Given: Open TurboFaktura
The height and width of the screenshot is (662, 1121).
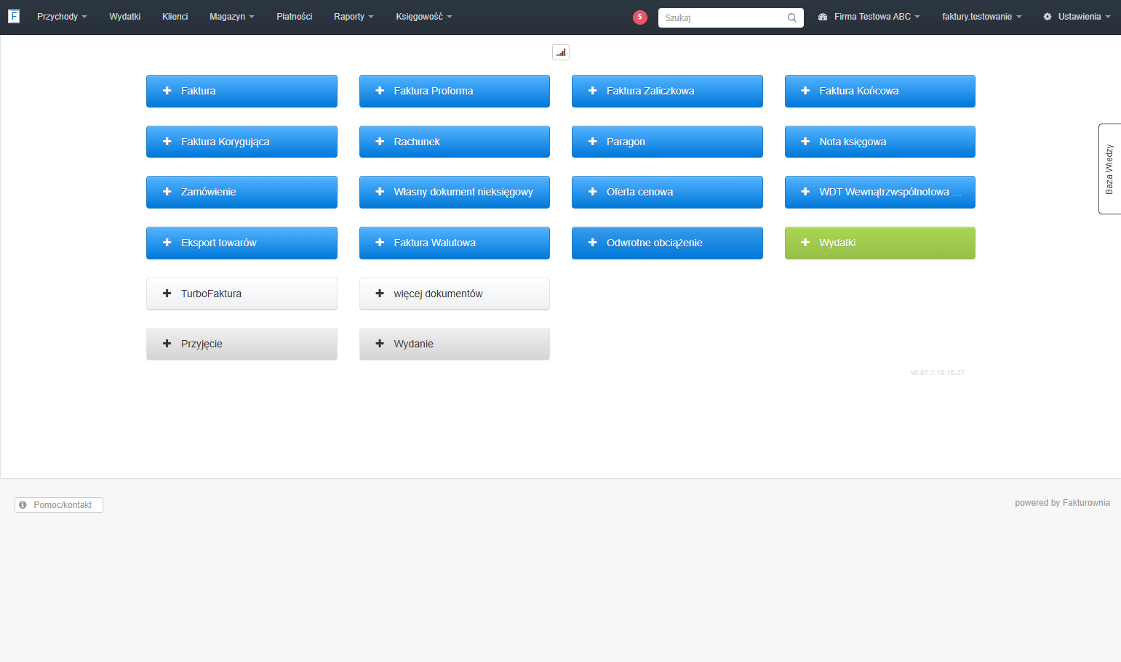Looking at the screenshot, I should 242,294.
